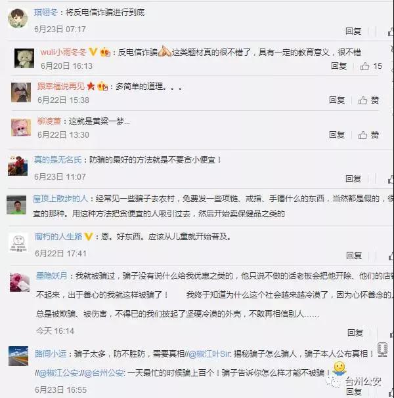Like 柳凌萧's comment using thumbs-up icon
Viewport: 394px width, 398px height.
pyautogui.click(x=362, y=135)
